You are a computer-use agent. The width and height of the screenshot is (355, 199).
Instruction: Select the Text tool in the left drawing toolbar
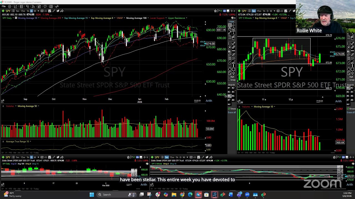[x=234, y=33]
